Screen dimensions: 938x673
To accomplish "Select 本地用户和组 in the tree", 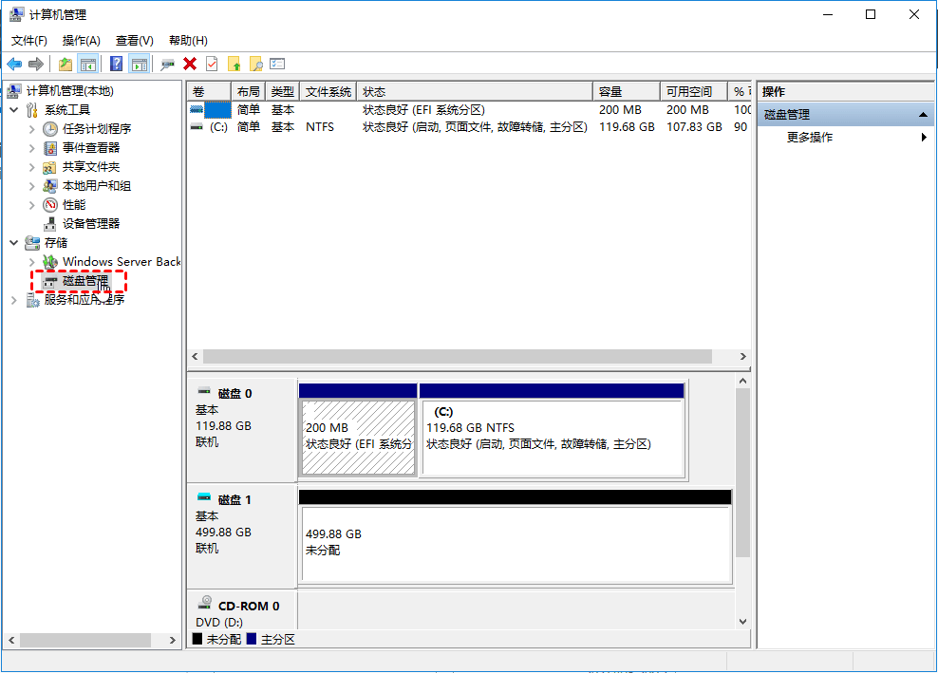I will point(96,186).
